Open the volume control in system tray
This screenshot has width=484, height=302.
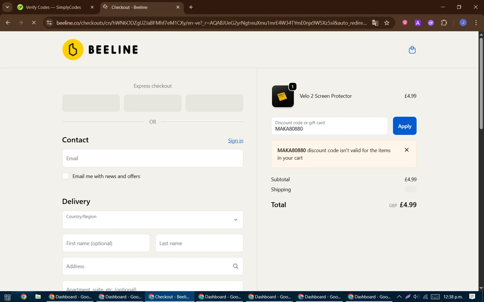pos(416,297)
